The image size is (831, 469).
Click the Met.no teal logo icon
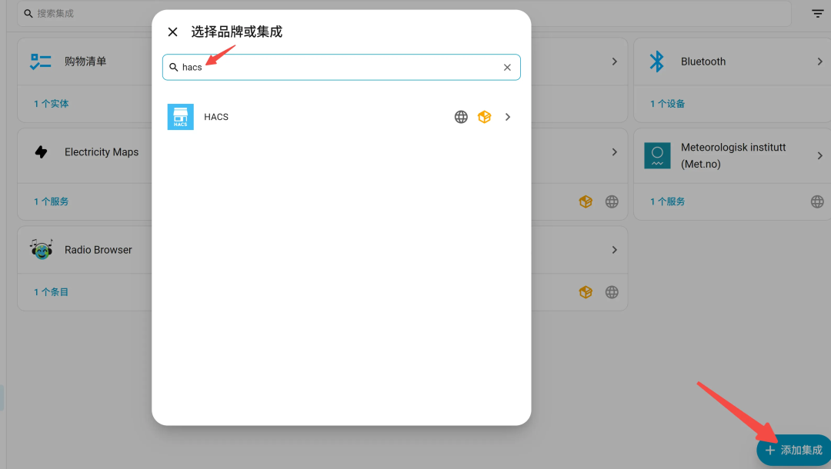[x=657, y=155]
